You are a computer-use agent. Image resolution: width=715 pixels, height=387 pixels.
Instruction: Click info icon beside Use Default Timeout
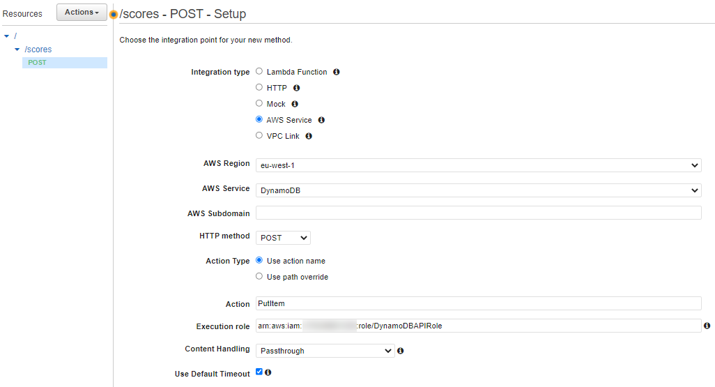point(268,372)
